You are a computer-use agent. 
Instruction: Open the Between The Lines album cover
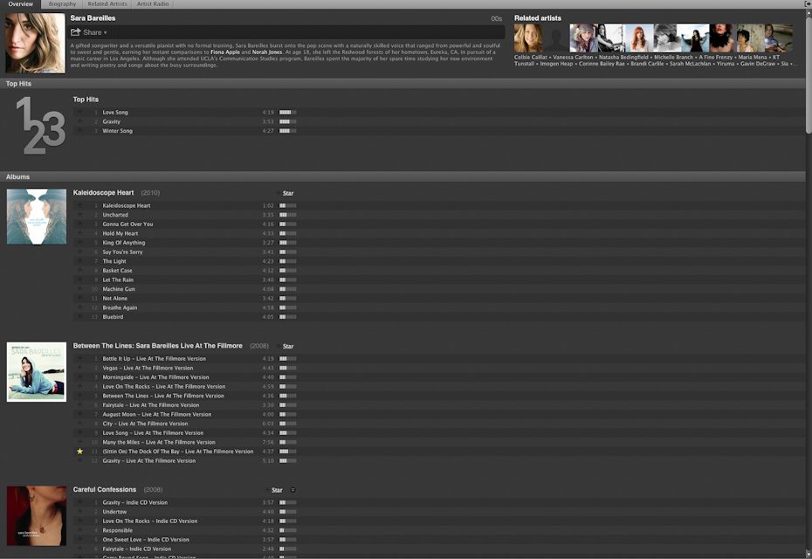tap(37, 371)
